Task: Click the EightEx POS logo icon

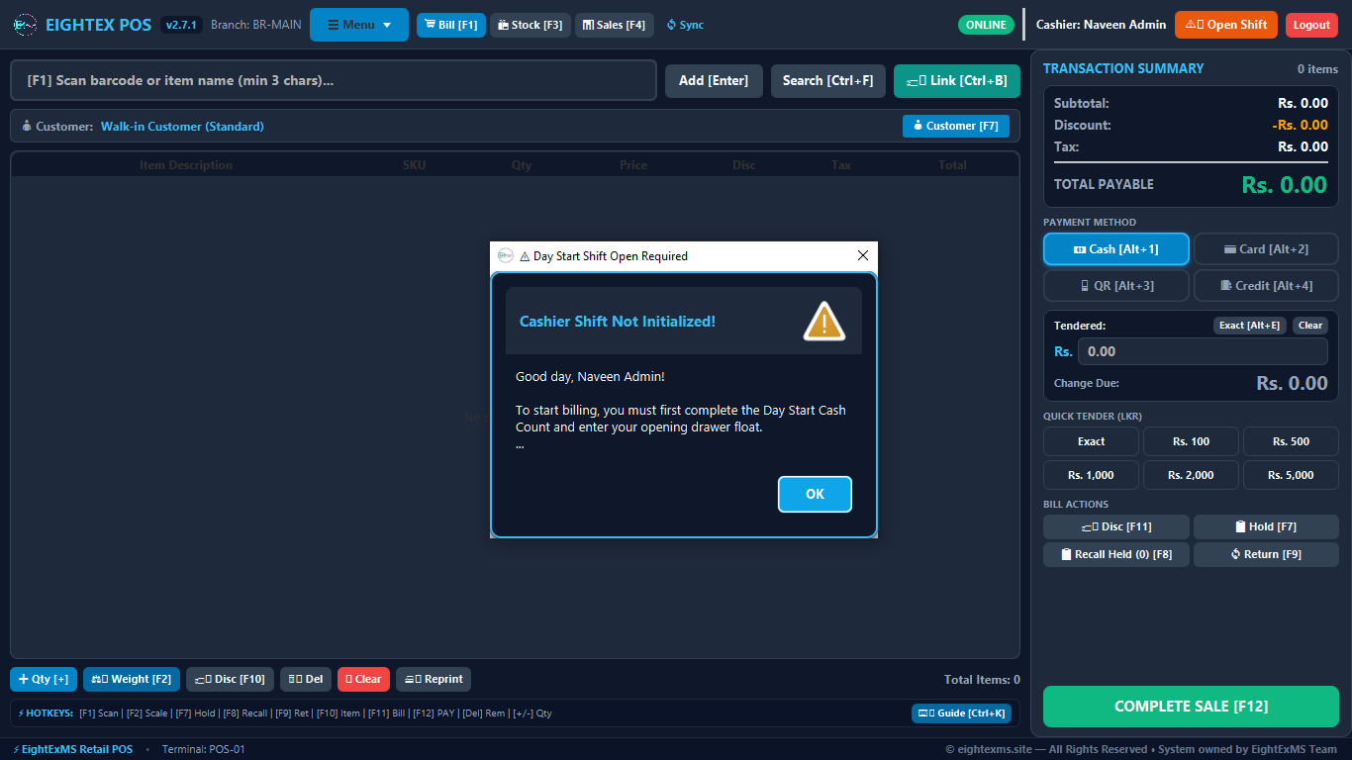Action: tap(25, 25)
